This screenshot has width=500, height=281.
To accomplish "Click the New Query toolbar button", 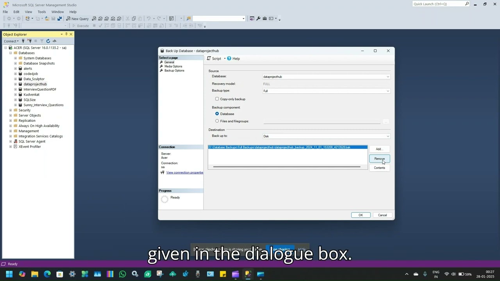I will [77, 18].
